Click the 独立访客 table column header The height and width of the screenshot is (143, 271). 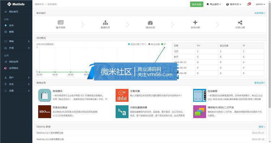224,46
